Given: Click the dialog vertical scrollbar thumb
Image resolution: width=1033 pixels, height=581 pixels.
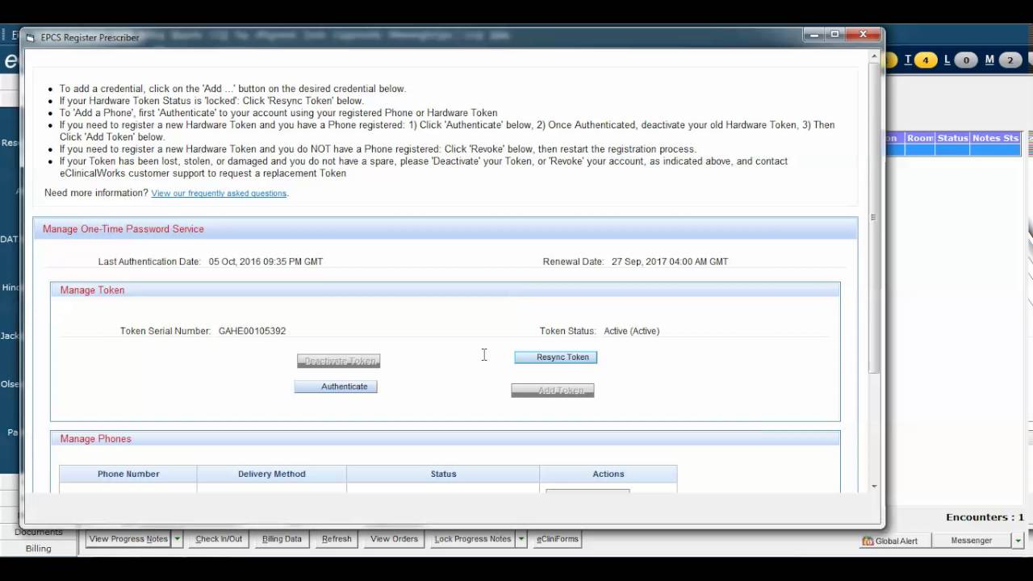Looking at the screenshot, I should 874,218.
